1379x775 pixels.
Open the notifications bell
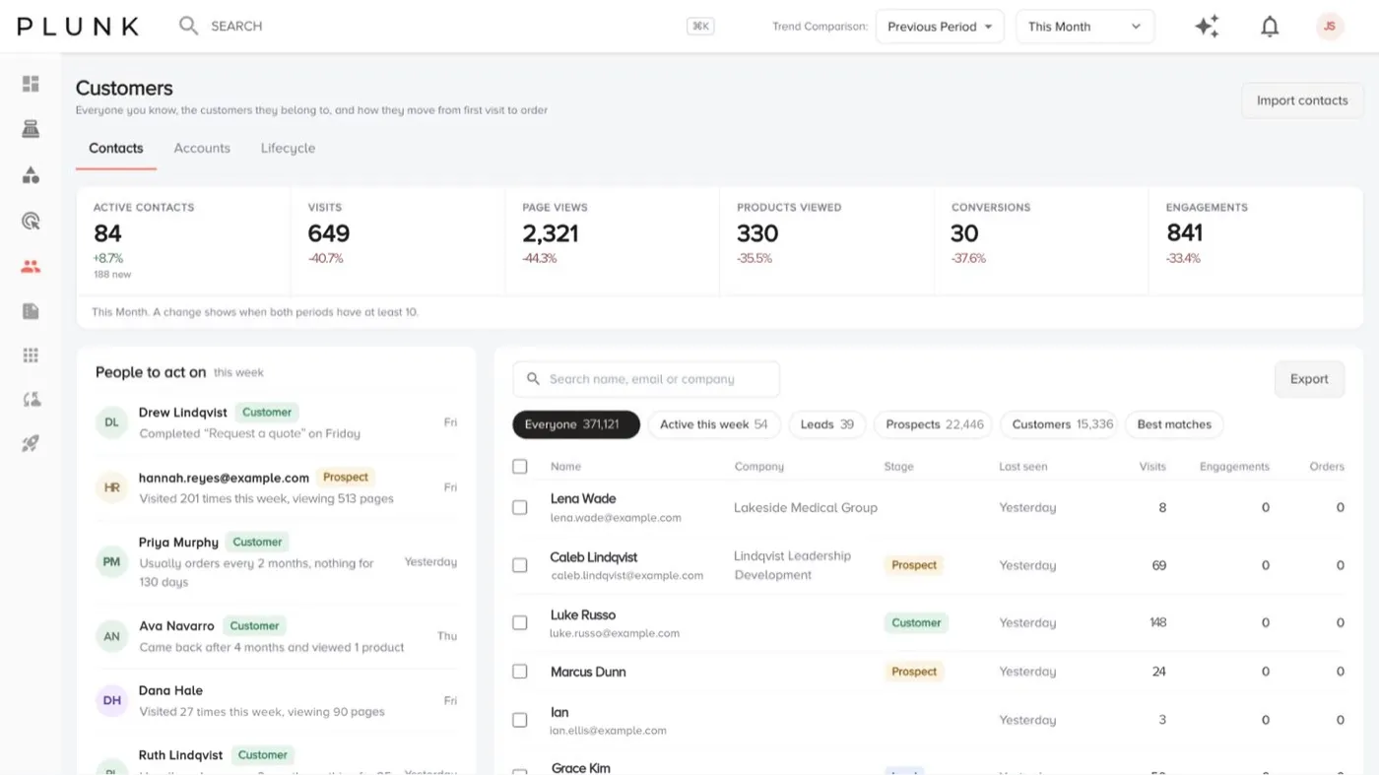click(x=1270, y=27)
